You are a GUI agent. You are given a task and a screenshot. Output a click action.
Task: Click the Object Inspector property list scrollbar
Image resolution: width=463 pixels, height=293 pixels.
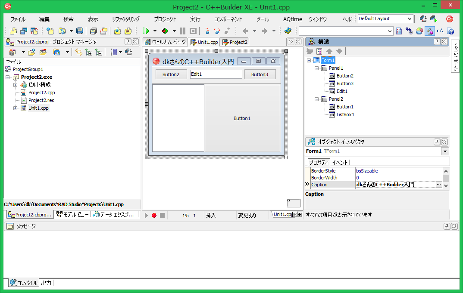tap(446, 178)
